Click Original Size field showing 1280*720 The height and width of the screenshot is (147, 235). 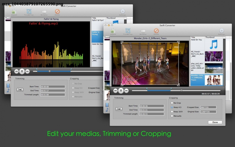(208, 112)
